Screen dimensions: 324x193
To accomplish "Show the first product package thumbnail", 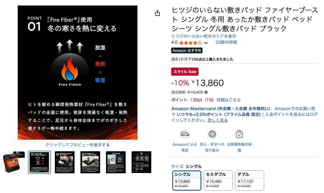I will click(14, 162).
